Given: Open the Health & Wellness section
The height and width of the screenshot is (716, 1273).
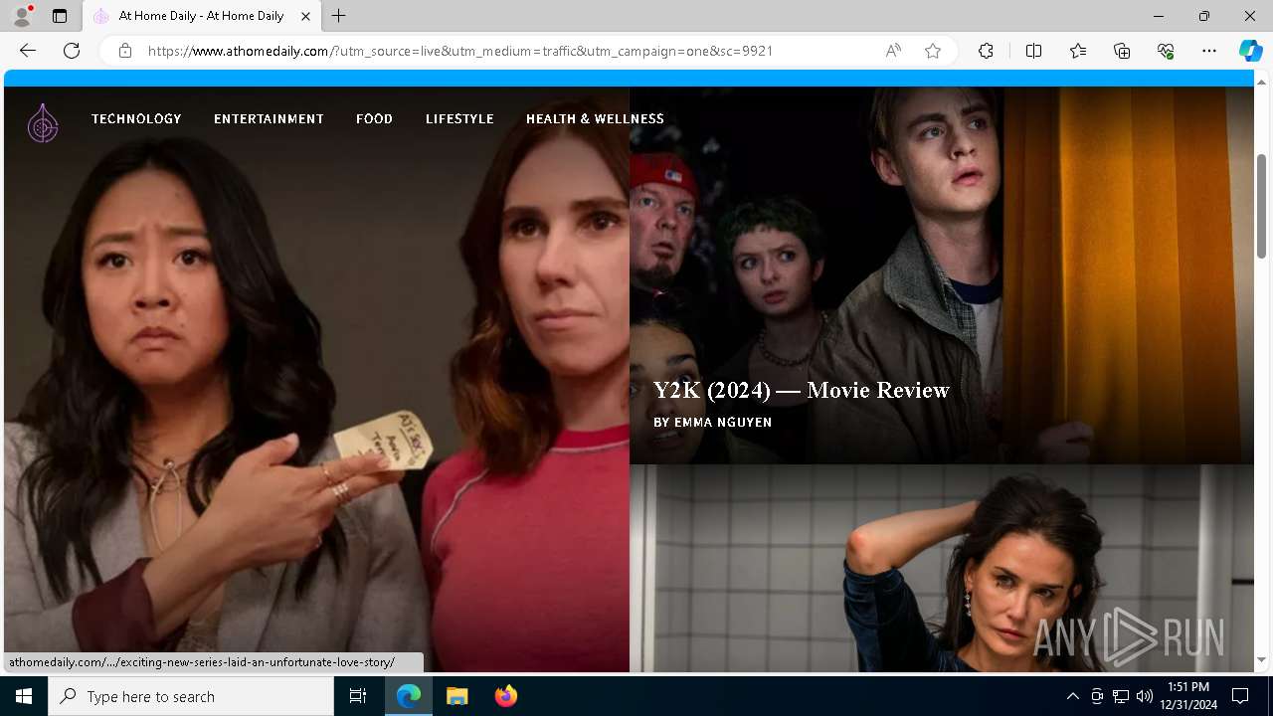Looking at the screenshot, I should point(595,118).
